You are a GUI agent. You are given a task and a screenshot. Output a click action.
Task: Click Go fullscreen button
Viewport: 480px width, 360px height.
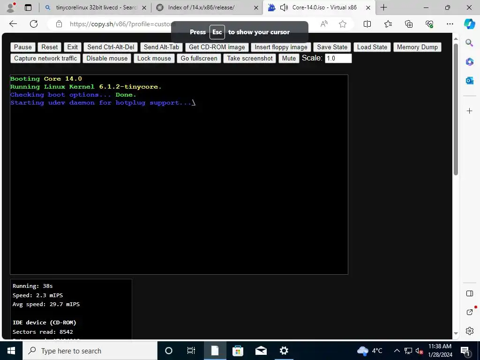tap(199, 59)
